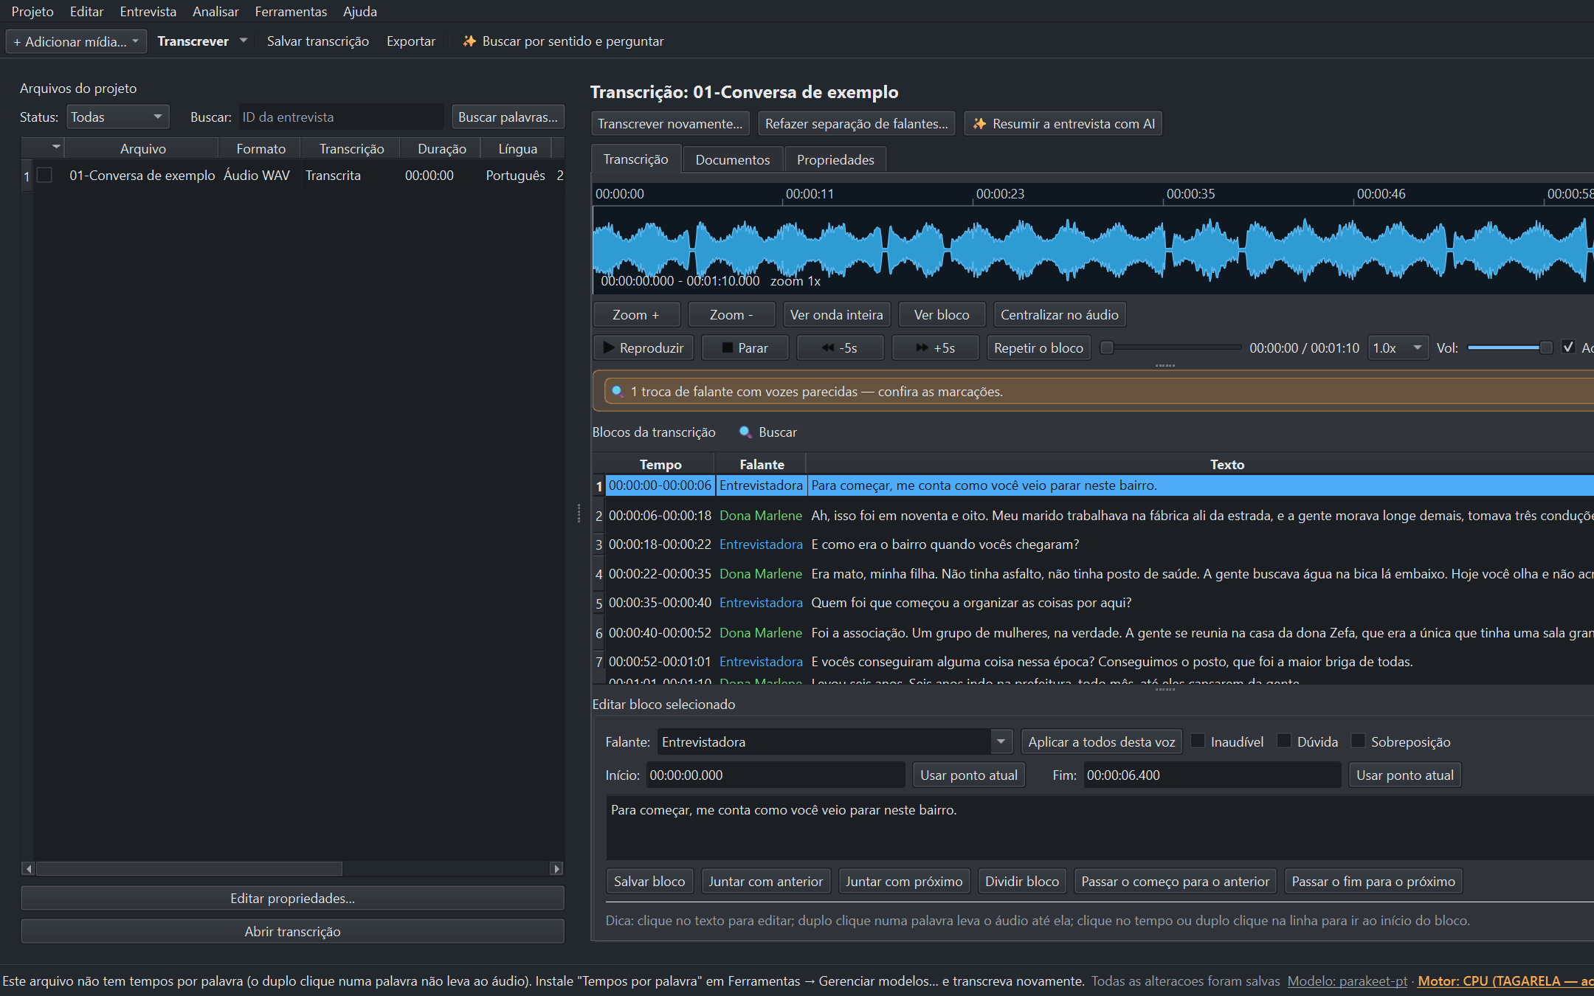Click the Dividir bloco button
The width and height of the screenshot is (1594, 996).
[x=1021, y=882]
